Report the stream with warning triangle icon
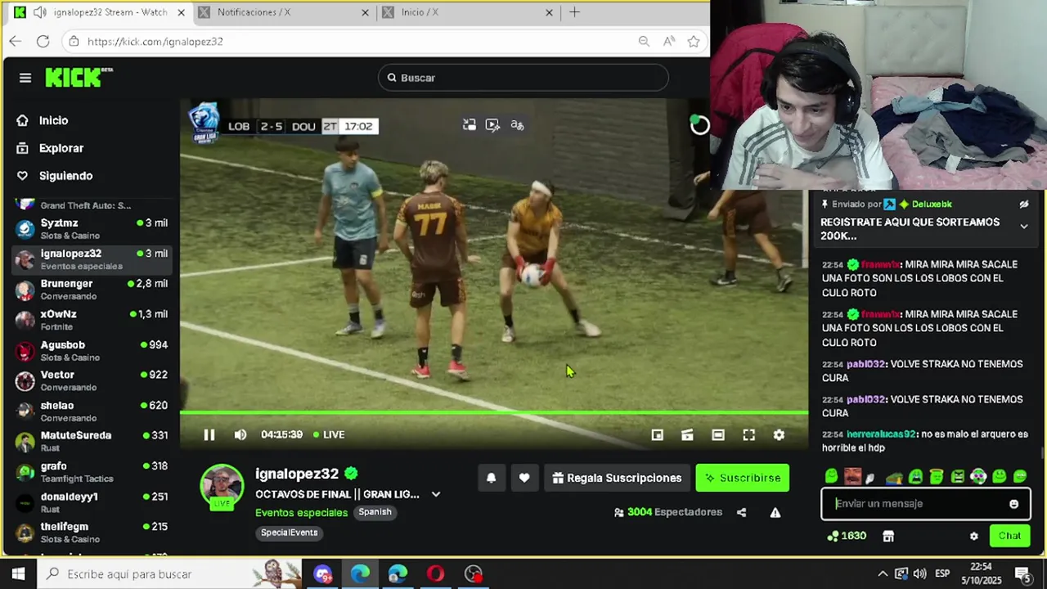This screenshot has width=1047, height=589. [775, 513]
